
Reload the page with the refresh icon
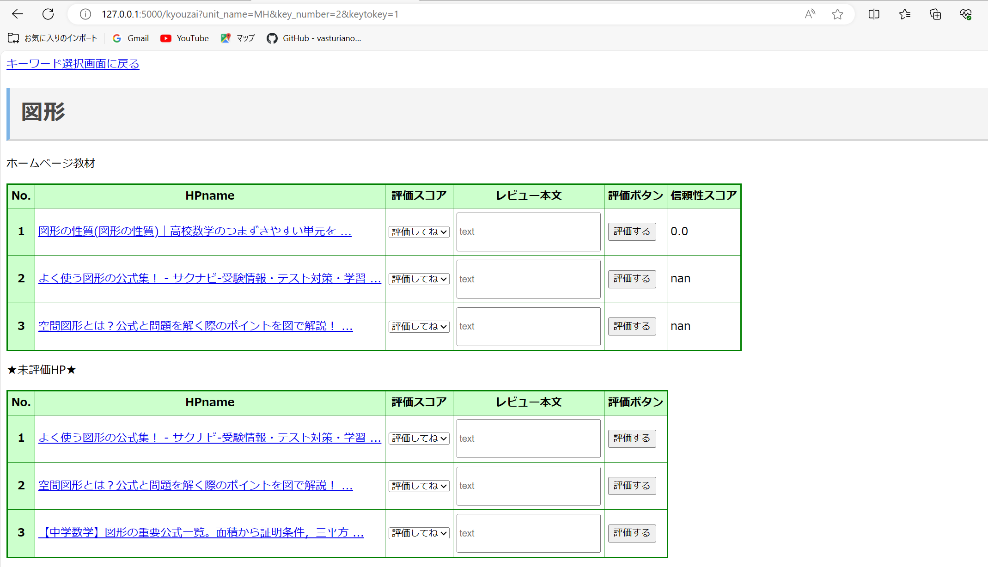48,14
